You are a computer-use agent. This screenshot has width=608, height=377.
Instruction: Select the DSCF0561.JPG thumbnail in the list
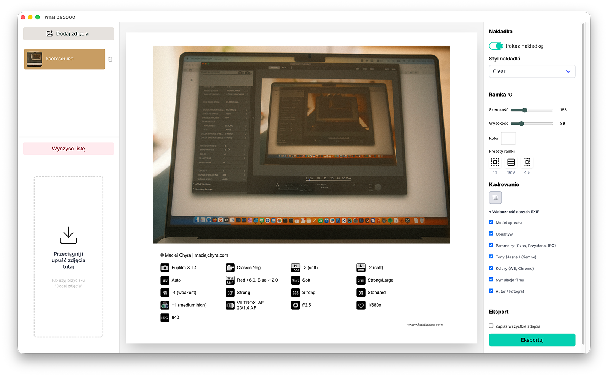(65, 59)
